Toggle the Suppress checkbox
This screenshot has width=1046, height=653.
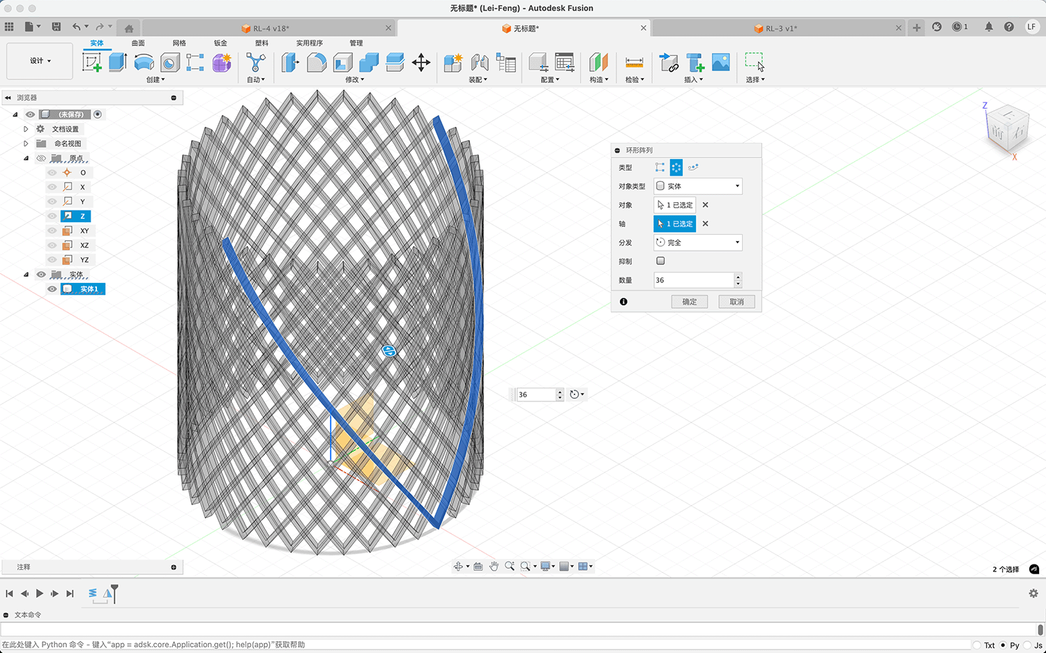[x=660, y=261]
